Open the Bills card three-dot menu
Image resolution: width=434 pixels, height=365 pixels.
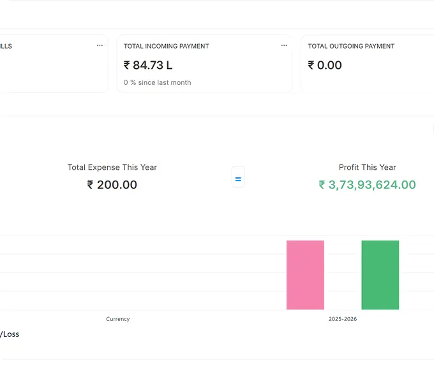click(100, 46)
